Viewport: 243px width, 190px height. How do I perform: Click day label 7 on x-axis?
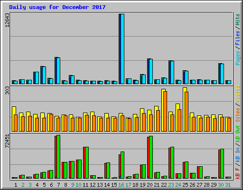(58, 185)
